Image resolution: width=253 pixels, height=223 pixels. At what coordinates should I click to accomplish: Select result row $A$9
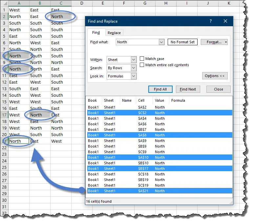pos(159,141)
